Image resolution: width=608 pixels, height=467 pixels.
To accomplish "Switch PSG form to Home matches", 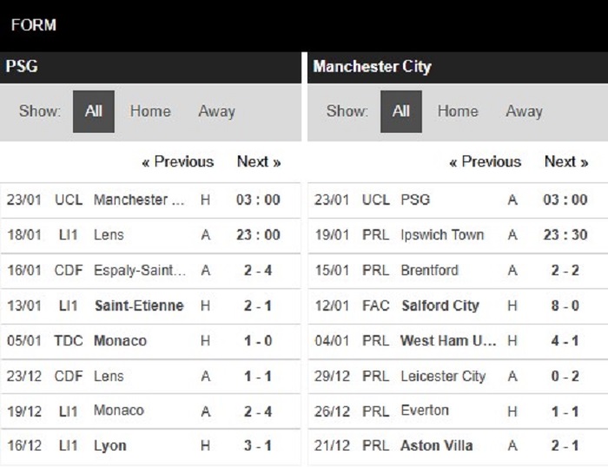I will click(x=150, y=112).
